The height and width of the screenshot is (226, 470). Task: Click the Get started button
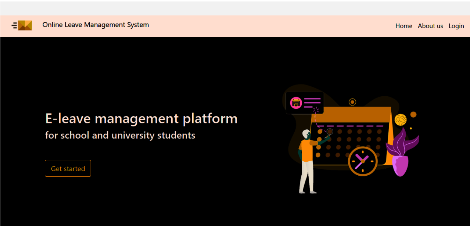[x=68, y=168]
